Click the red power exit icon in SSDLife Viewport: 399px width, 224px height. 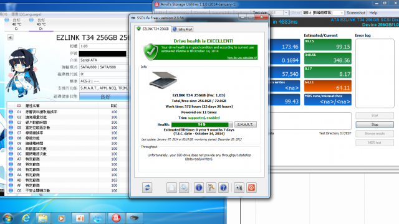click(251, 188)
